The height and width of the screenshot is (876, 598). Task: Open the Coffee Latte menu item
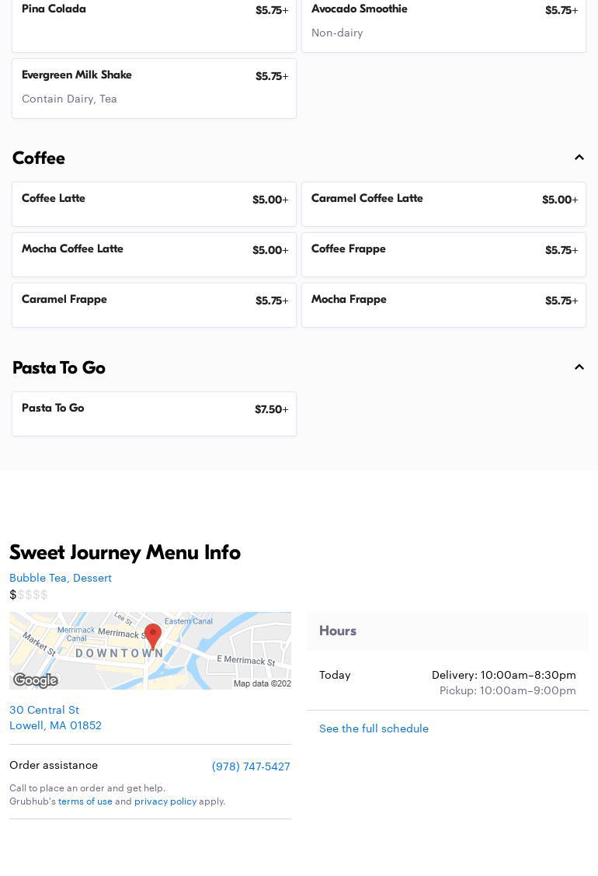pyautogui.click(x=154, y=204)
